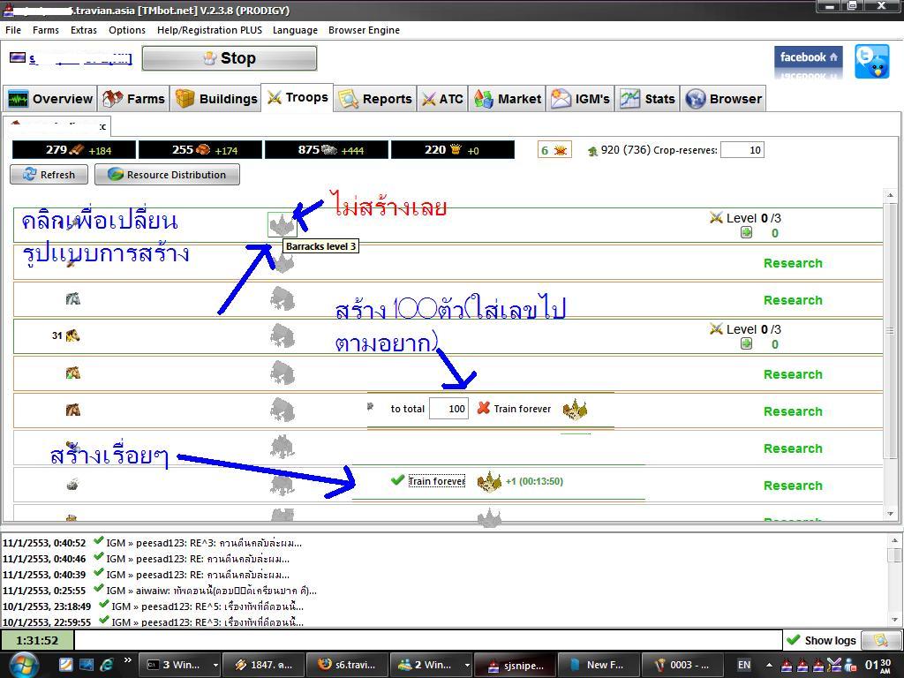Screen dimensions: 904x678
Task: Open the Browser Engine menu
Action: pyautogui.click(x=364, y=30)
